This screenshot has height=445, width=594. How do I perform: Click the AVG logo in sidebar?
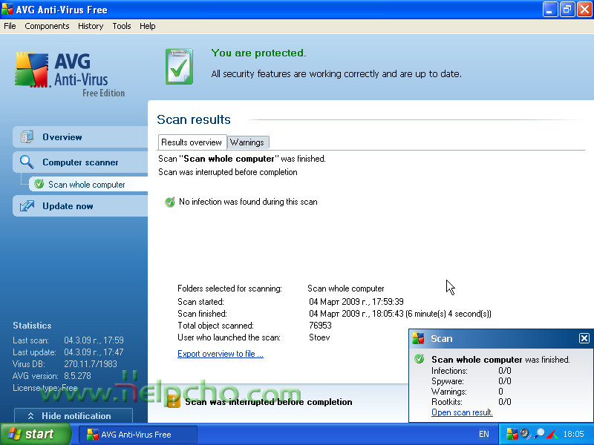[x=32, y=70]
